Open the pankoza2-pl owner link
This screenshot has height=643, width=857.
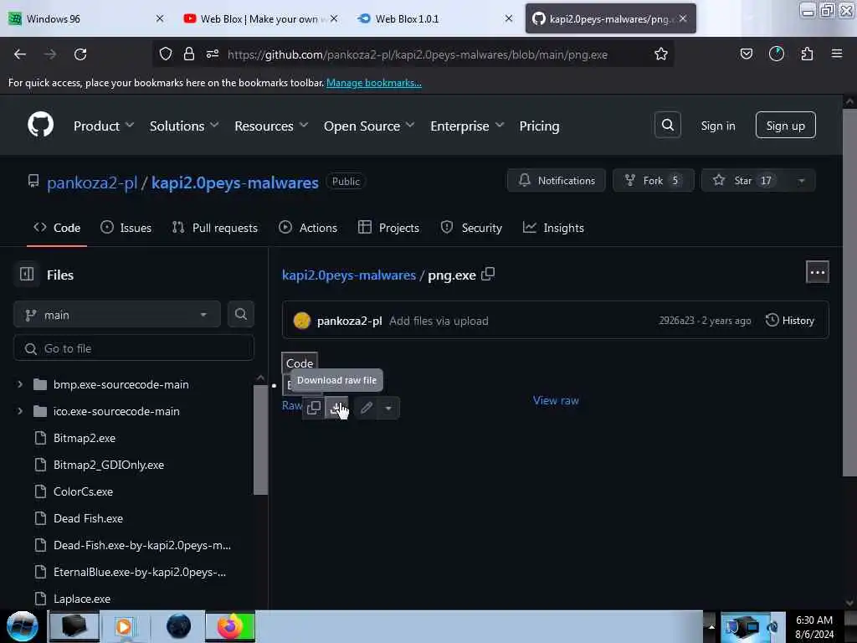click(92, 183)
